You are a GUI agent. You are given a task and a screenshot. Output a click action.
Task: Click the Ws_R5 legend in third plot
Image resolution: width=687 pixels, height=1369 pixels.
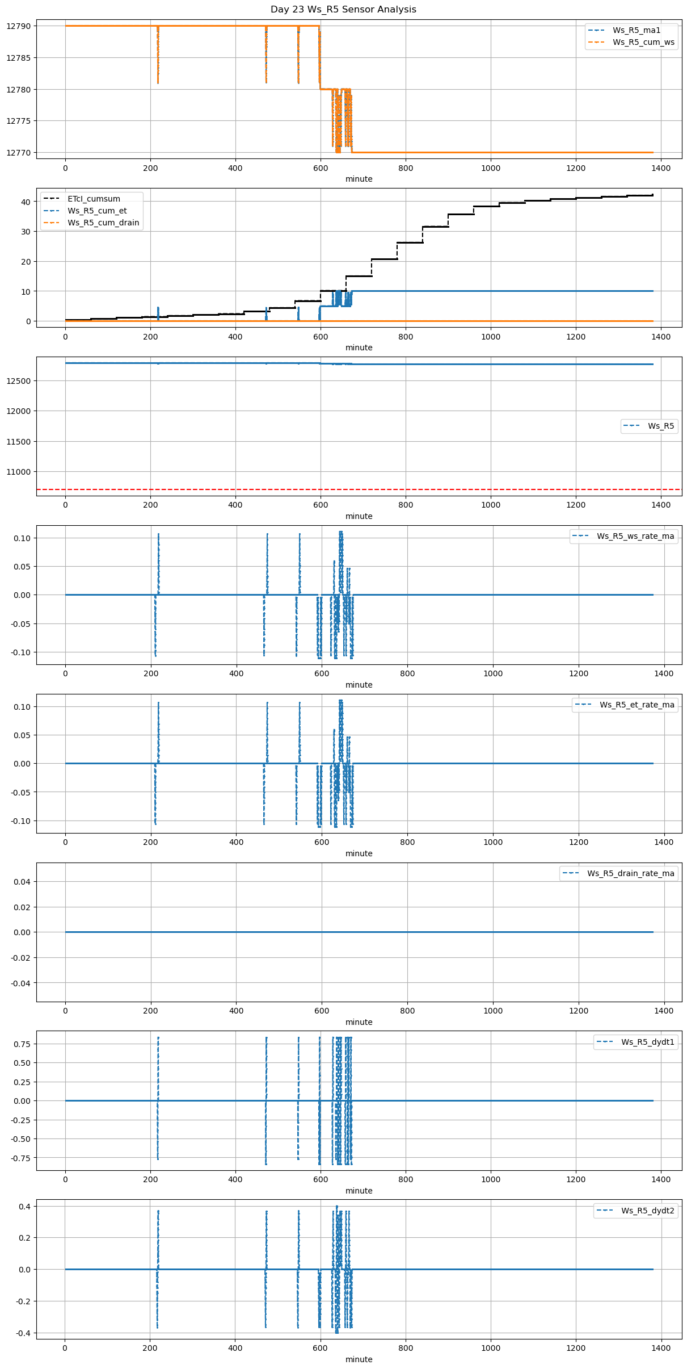pos(661,426)
